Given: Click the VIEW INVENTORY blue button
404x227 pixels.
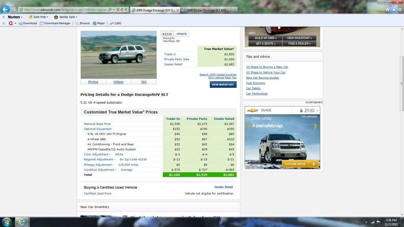Looking at the screenshot, I should (223, 85).
